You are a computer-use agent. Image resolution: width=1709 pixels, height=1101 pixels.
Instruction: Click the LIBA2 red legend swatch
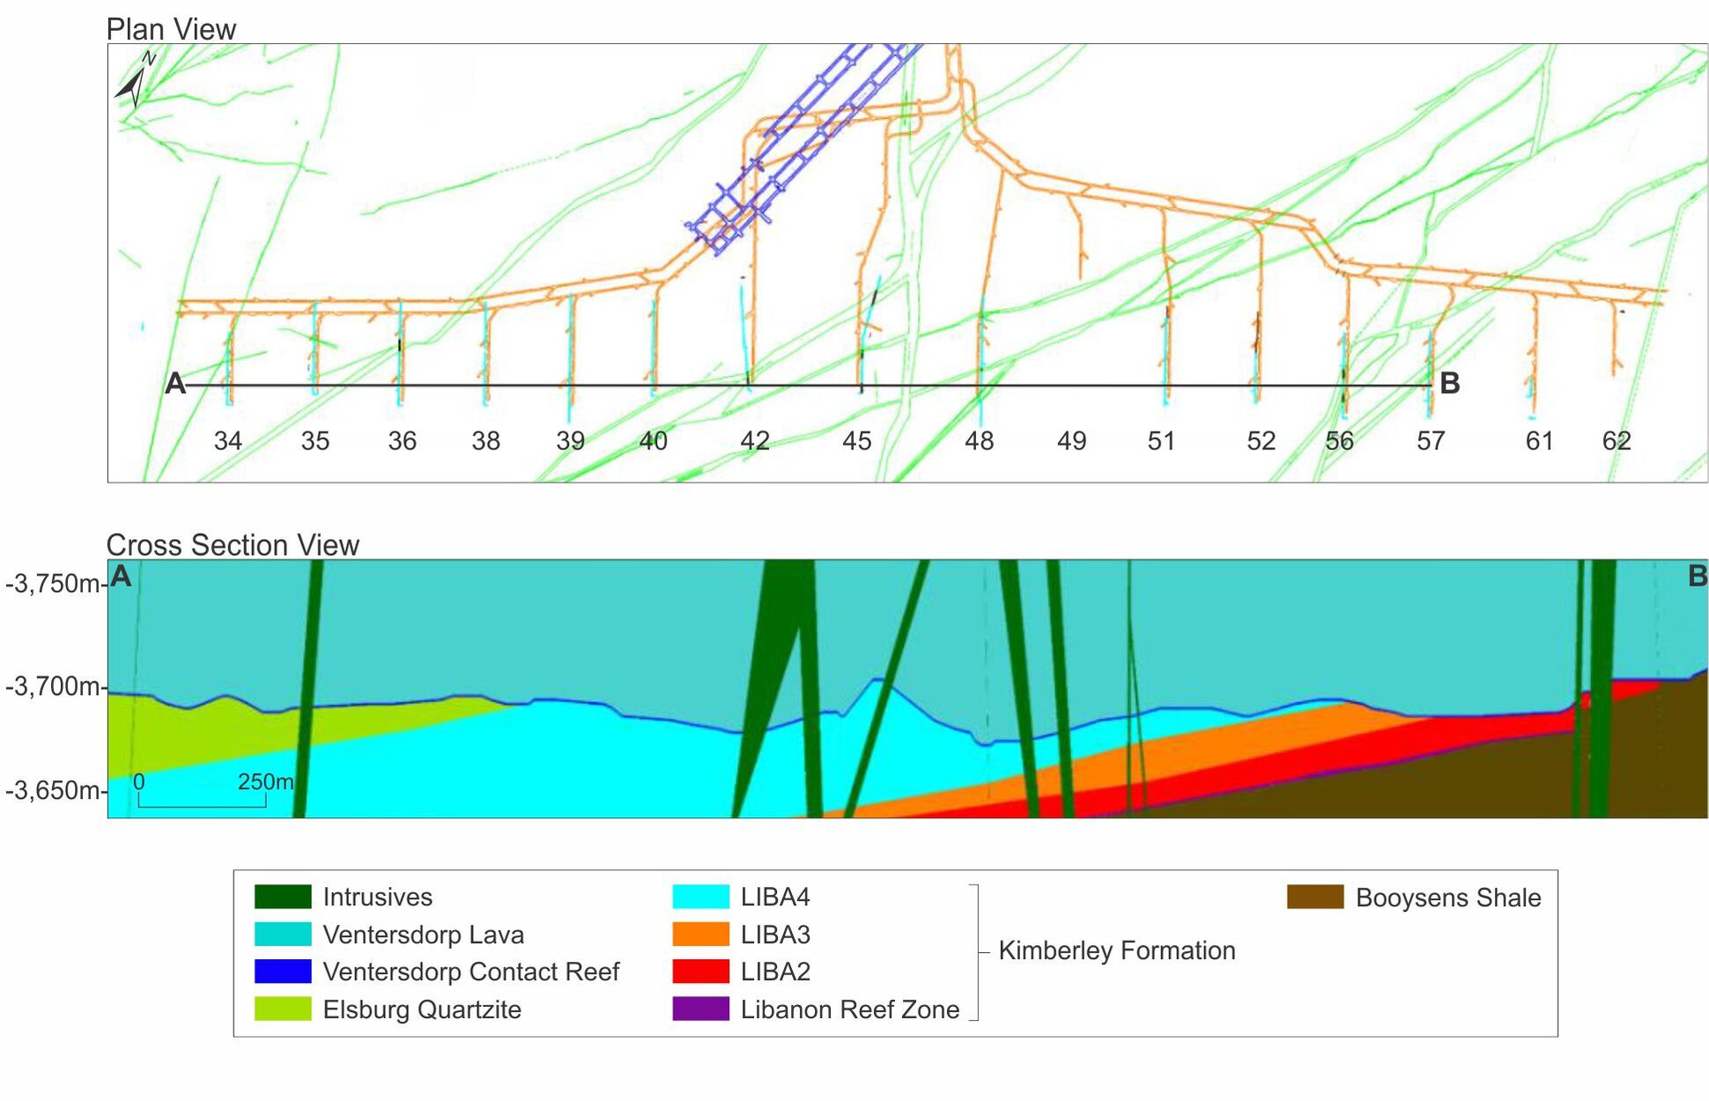point(700,972)
